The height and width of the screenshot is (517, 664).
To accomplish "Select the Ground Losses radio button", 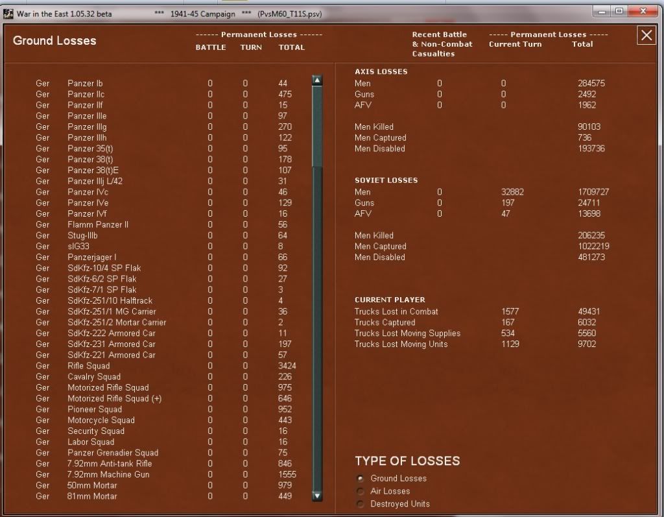I will point(361,479).
